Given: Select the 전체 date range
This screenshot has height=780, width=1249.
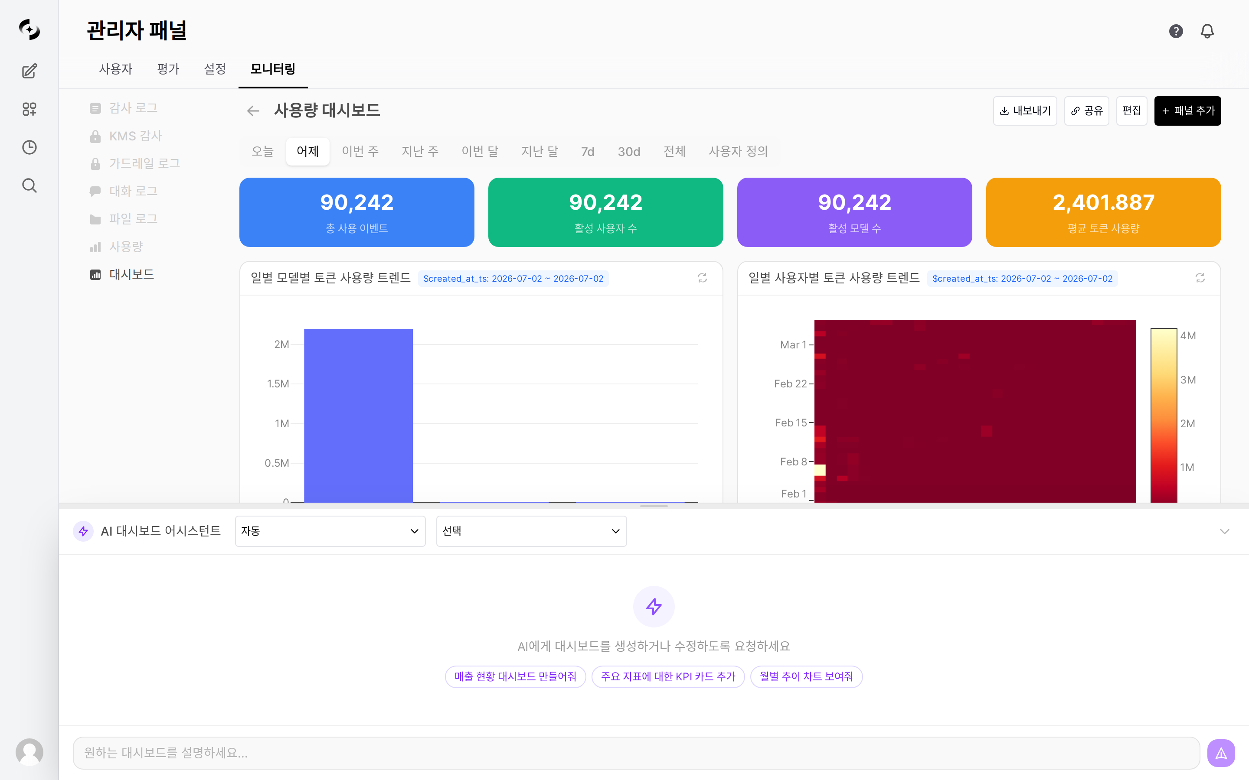Looking at the screenshot, I should click(674, 151).
